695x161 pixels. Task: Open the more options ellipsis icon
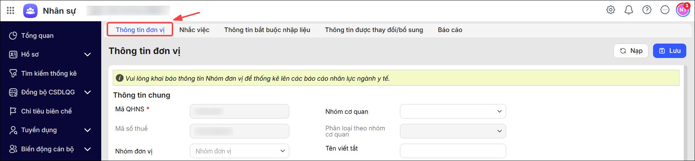665,10
